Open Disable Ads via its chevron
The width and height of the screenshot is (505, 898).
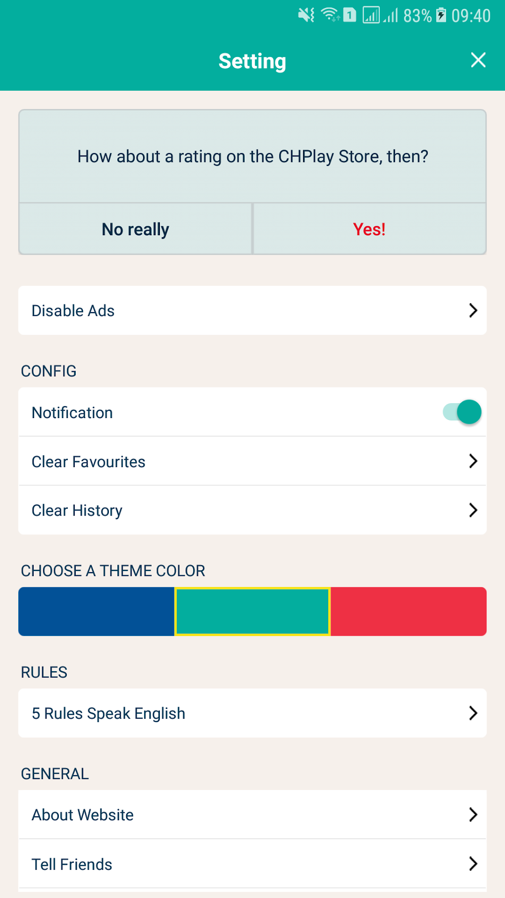(473, 311)
